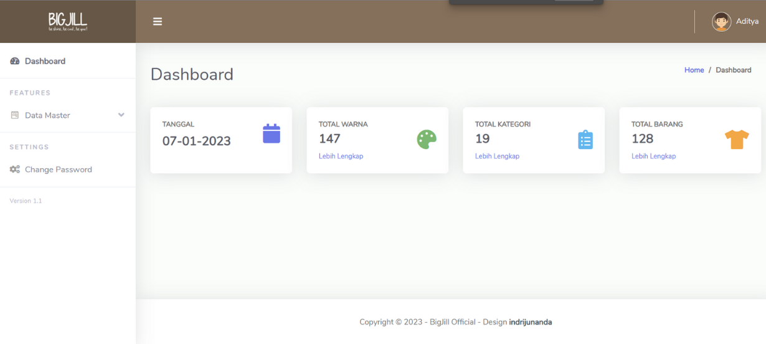The image size is (766, 344).
Task: Click the user avatar picture
Action: click(721, 22)
